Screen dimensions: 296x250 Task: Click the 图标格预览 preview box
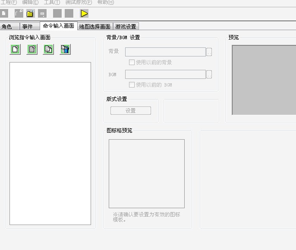coord(147,174)
